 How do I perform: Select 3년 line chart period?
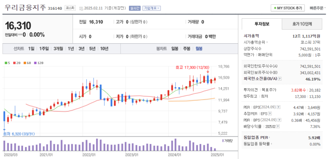pos(81,49)
